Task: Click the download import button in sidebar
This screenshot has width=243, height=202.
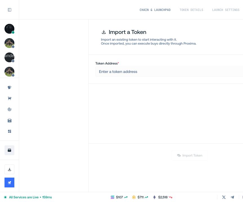Action: [x=10, y=169]
